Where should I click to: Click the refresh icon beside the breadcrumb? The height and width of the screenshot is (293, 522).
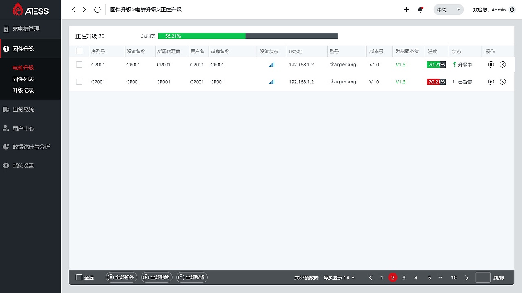[x=97, y=9]
